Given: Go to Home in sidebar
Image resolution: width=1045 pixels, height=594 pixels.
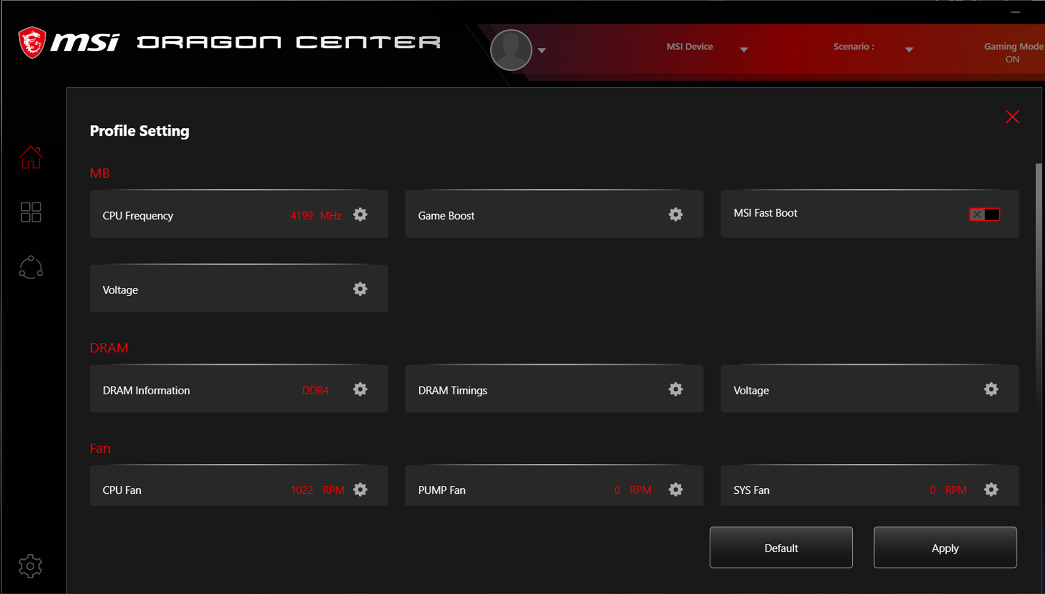Looking at the screenshot, I should (31, 157).
